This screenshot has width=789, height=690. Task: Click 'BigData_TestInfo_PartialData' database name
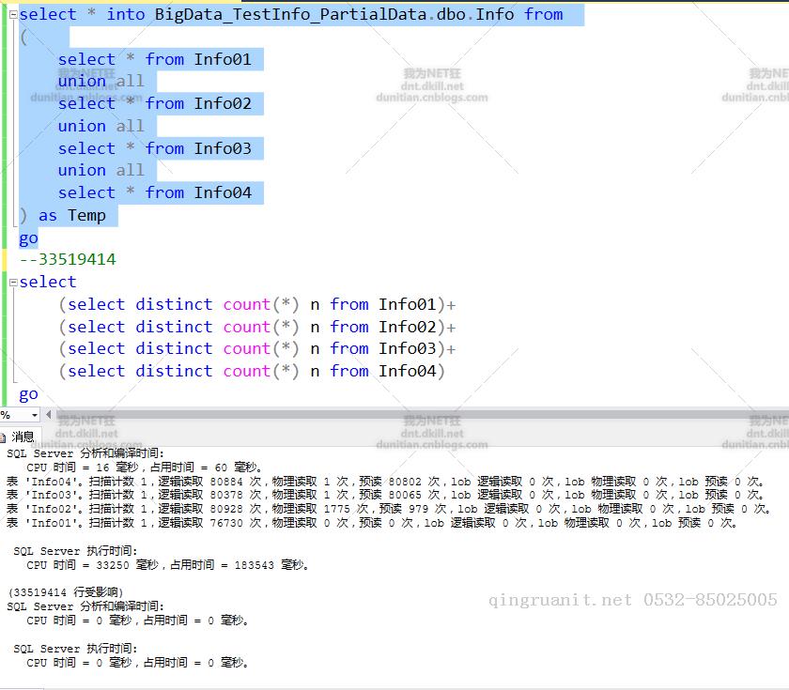click(x=290, y=15)
